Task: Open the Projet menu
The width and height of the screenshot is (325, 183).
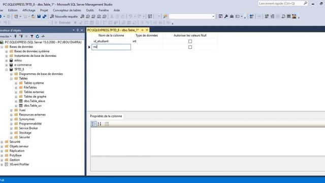Action: 44,10
